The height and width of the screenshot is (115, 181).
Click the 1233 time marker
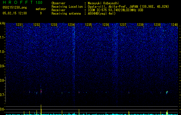pos(54,24)
